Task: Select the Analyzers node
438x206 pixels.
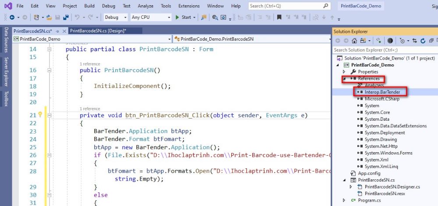Action: pos(374,85)
